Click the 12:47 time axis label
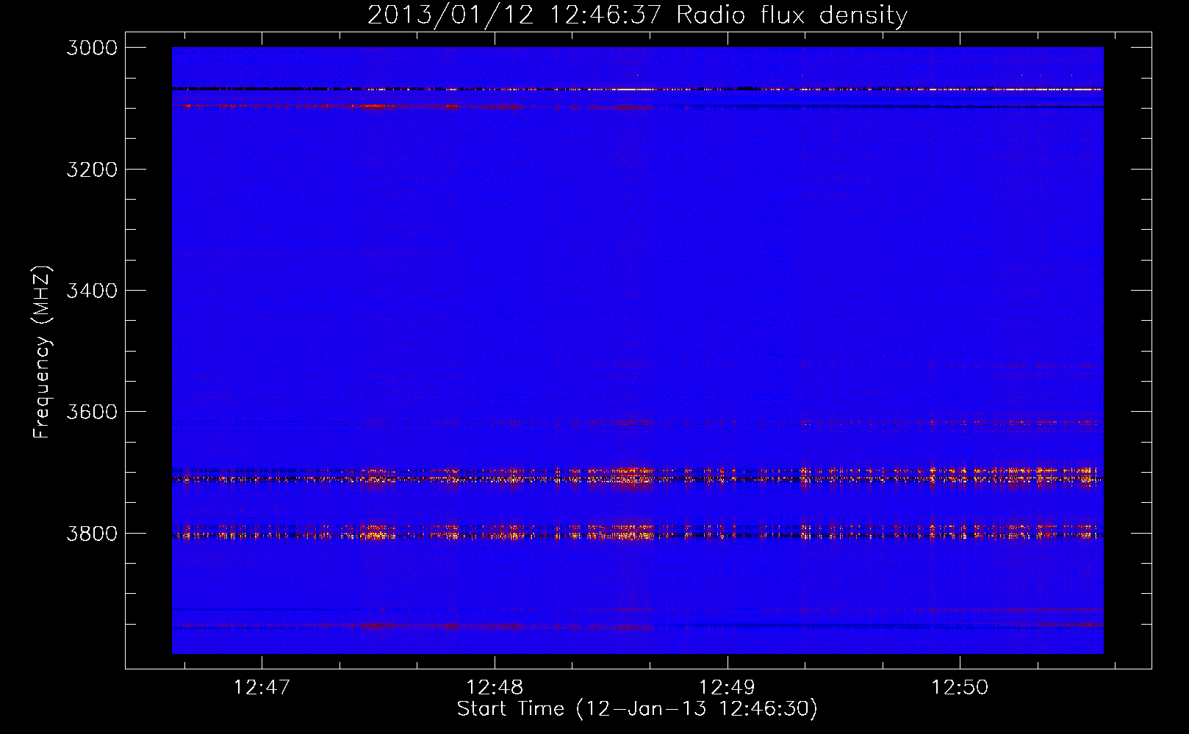 coord(262,688)
